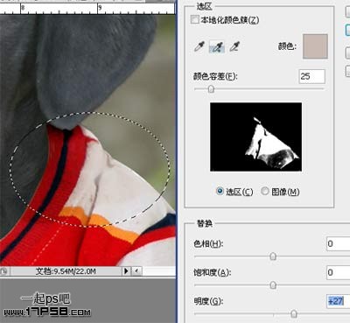Open the status bar info arrow menu

(126, 271)
